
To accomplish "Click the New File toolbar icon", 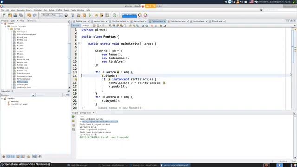I will point(5,15).
